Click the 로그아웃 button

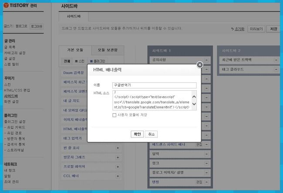click(x=37, y=27)
